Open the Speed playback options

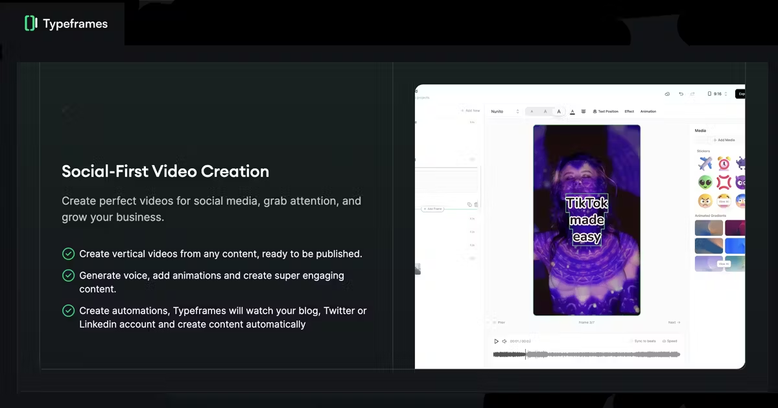670,341
